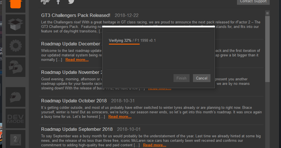The image size is (281, 148).
Task: Click the Studio 397 logo icon in header
Action: (x=45, y=2)
